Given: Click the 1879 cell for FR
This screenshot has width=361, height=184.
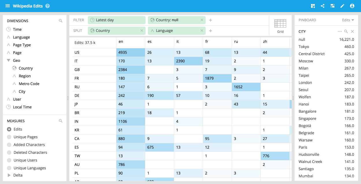Looking at the screenshot, I should coord(217,78).
